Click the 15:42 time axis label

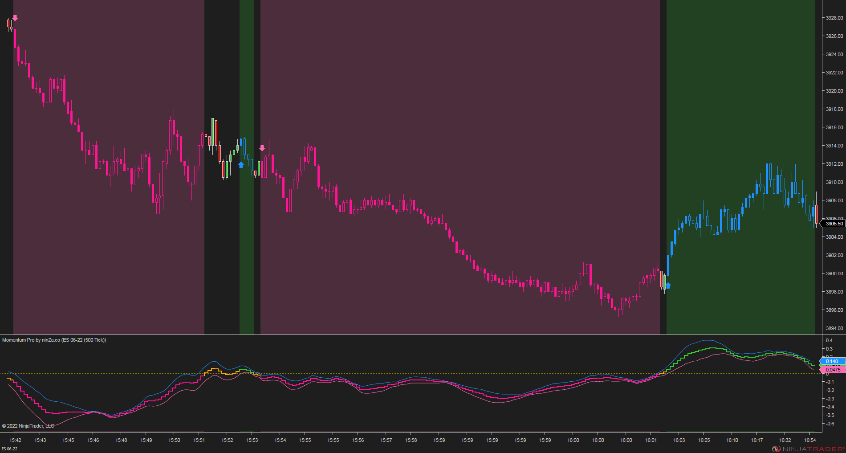[x=15, y=440]
